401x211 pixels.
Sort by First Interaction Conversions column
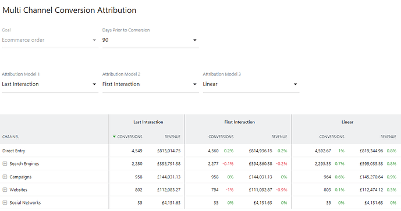[x=221, y=137]
